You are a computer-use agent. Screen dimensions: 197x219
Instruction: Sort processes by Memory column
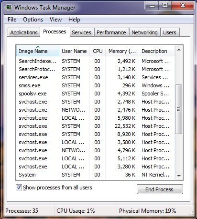tap(122, 51)
